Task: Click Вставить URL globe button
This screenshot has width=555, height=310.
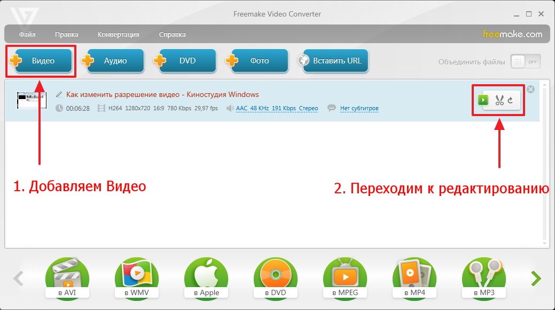Action: coord(337,61)
